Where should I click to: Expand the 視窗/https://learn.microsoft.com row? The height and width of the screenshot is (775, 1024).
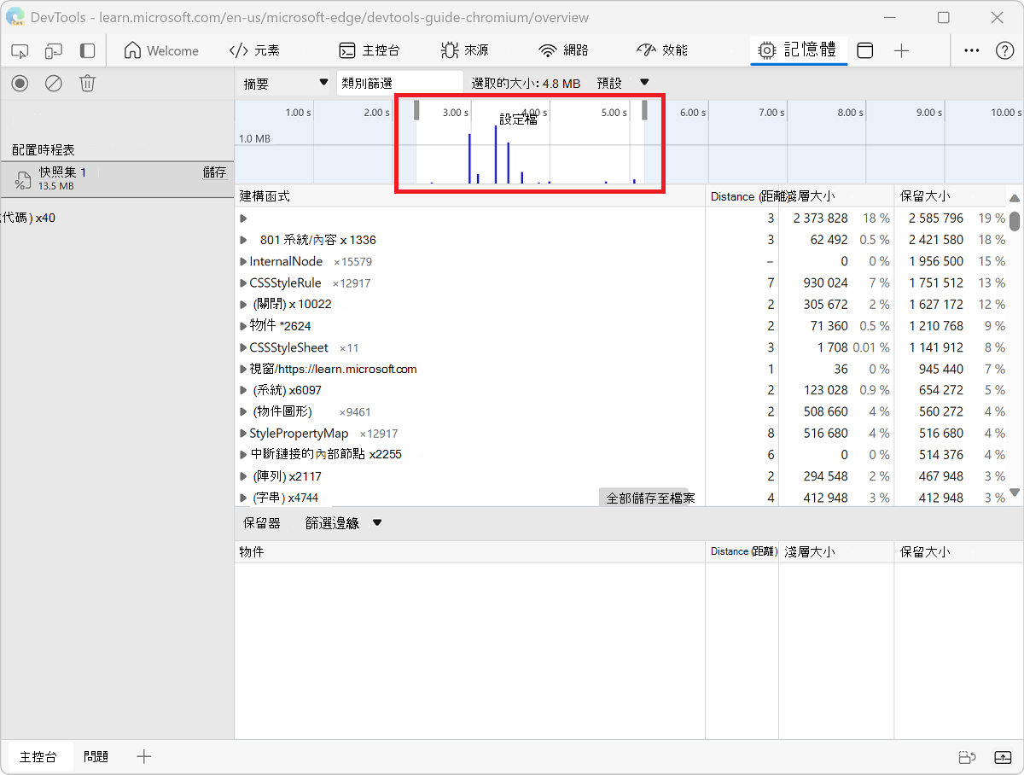pos(243,369)
